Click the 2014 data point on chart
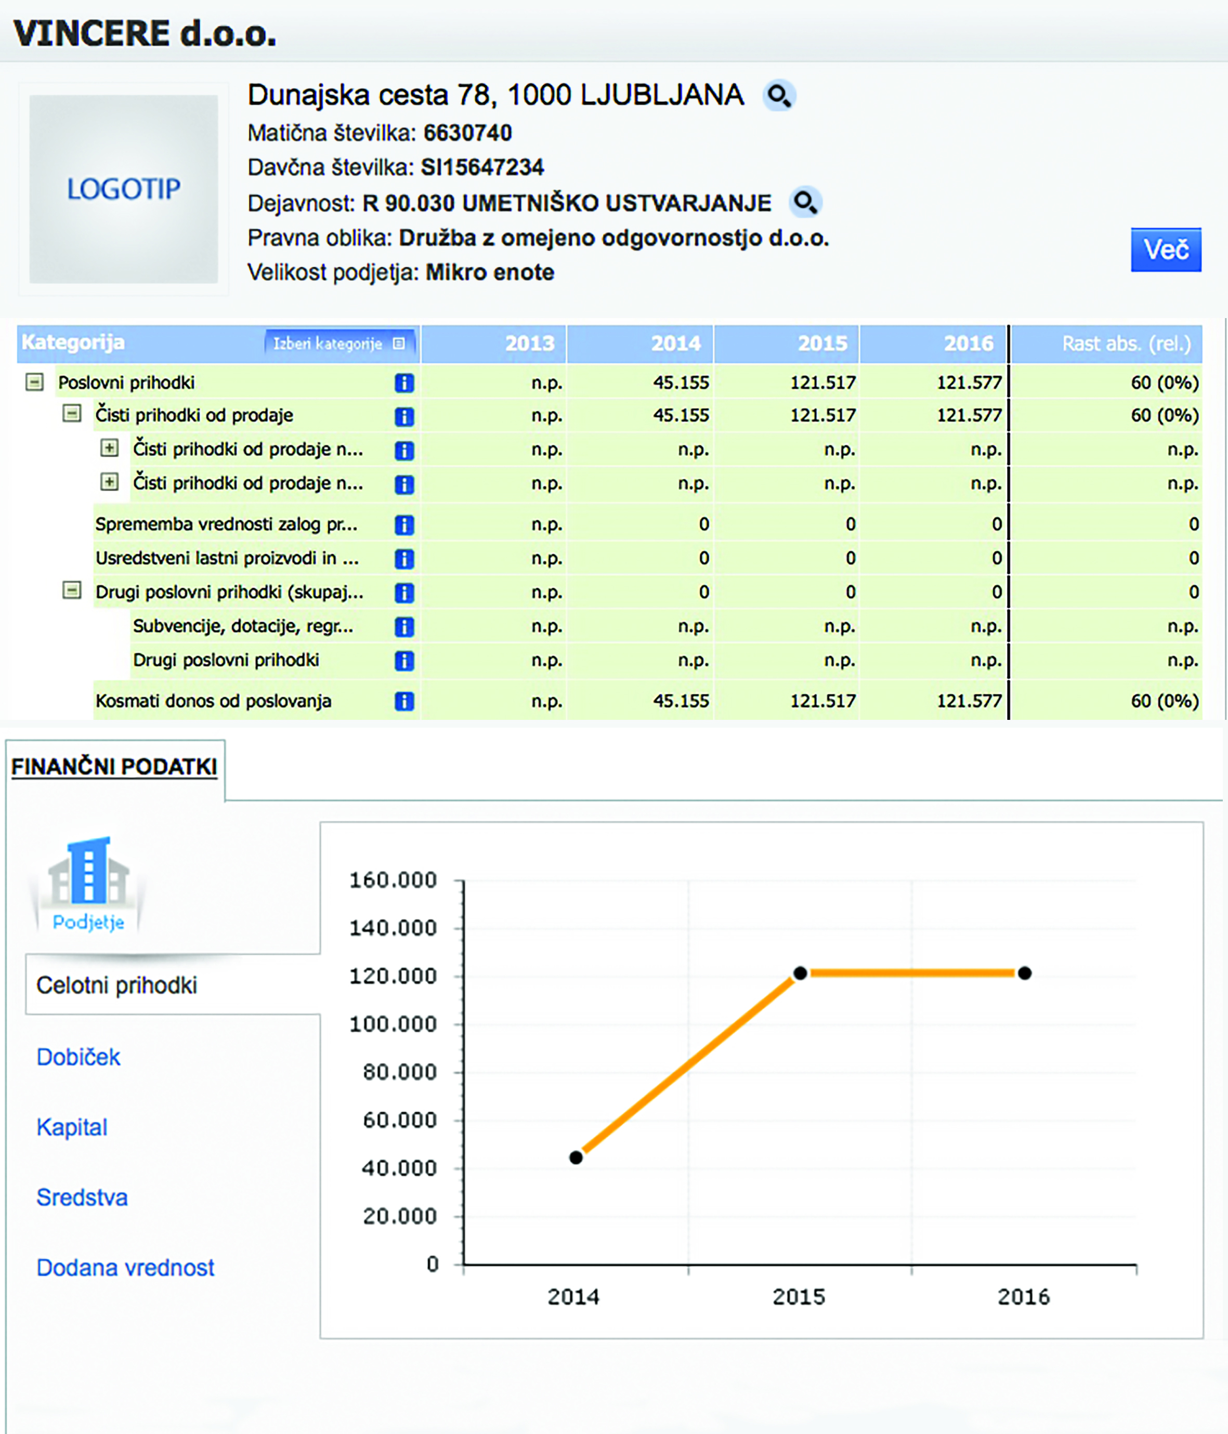Viewport: 1228px width, 1434px height. (x=576, y=1157)
